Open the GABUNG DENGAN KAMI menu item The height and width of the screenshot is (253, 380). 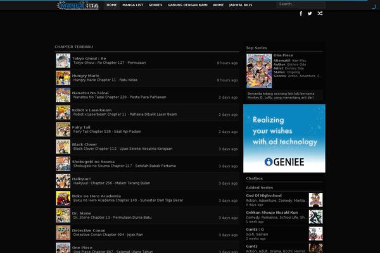tap(187, 5)
